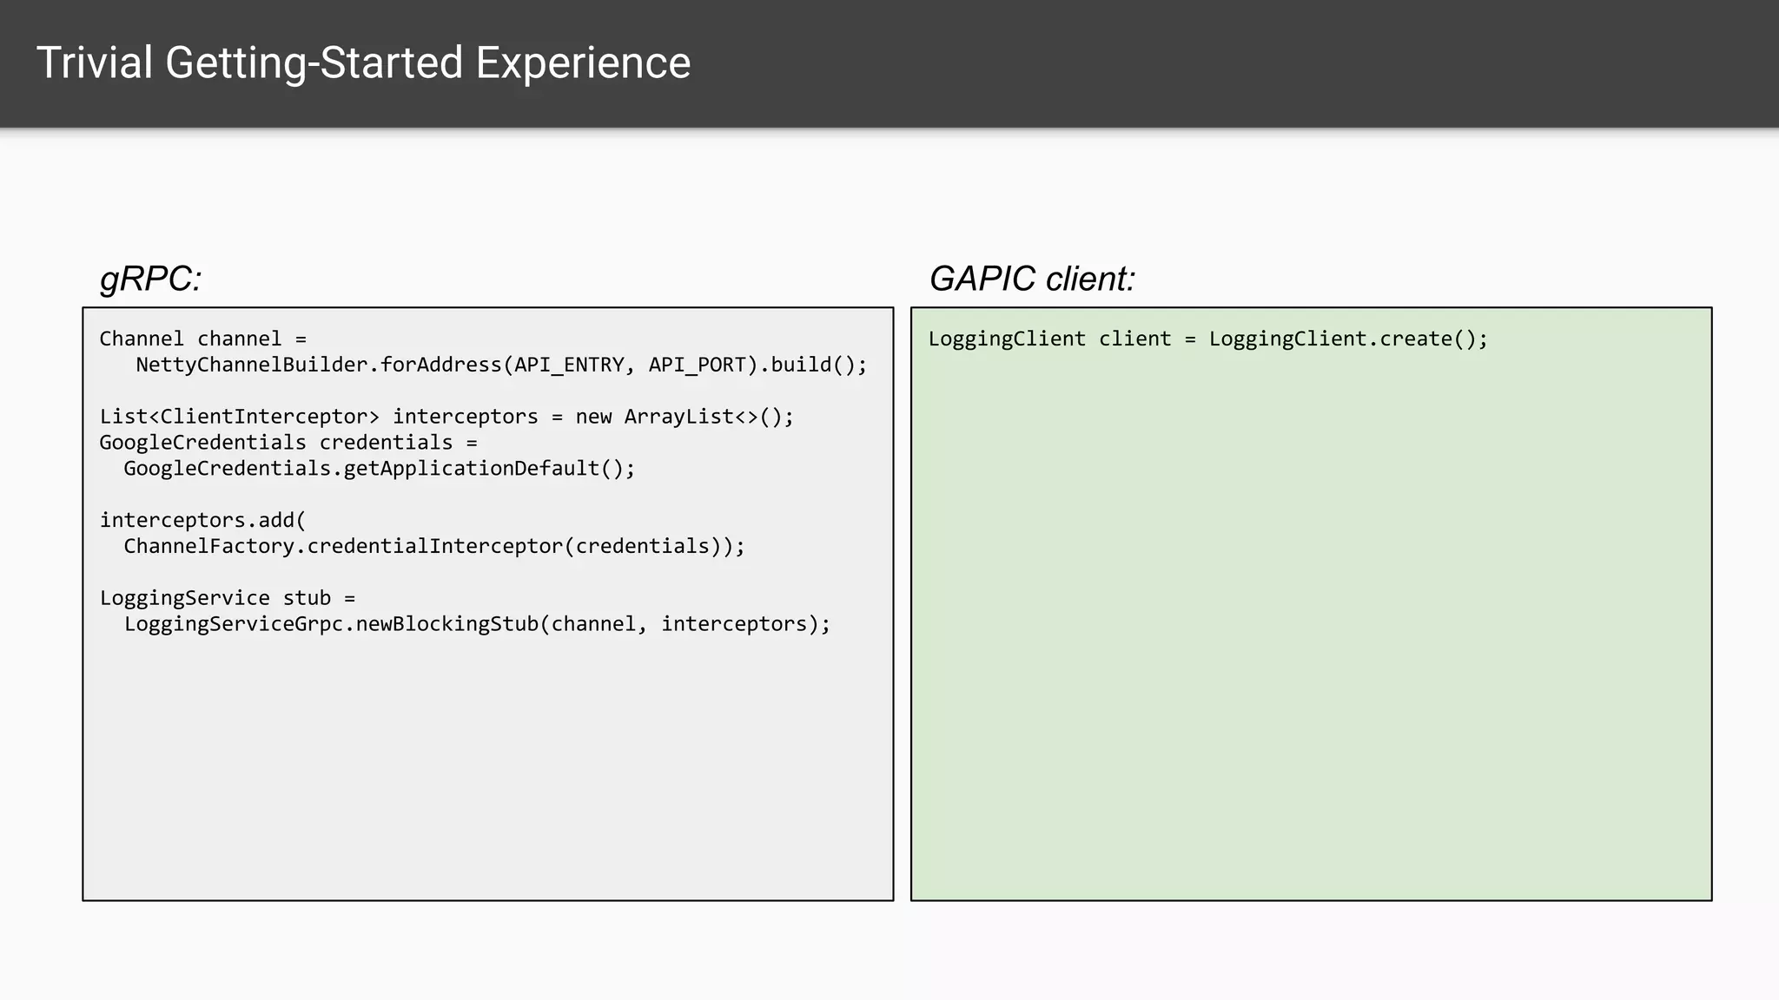Click the line 'interceptors.add('
Viewport: 1779px width, 1000px height.
tap(203, 520)
